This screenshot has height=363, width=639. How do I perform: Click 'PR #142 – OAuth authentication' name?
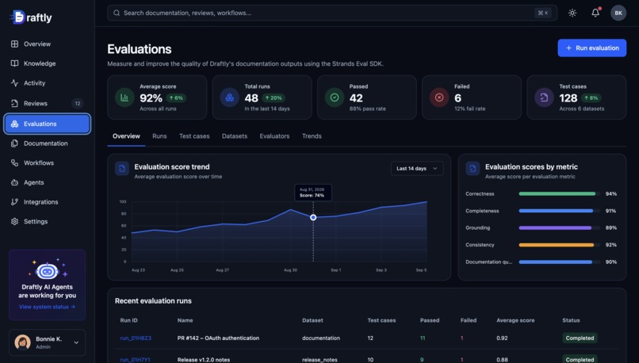point(219,338)
